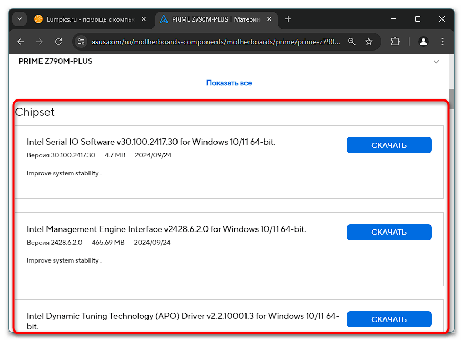
Task: Click the Intel Serial IO Software title
Action: click(x=151, y=142)
